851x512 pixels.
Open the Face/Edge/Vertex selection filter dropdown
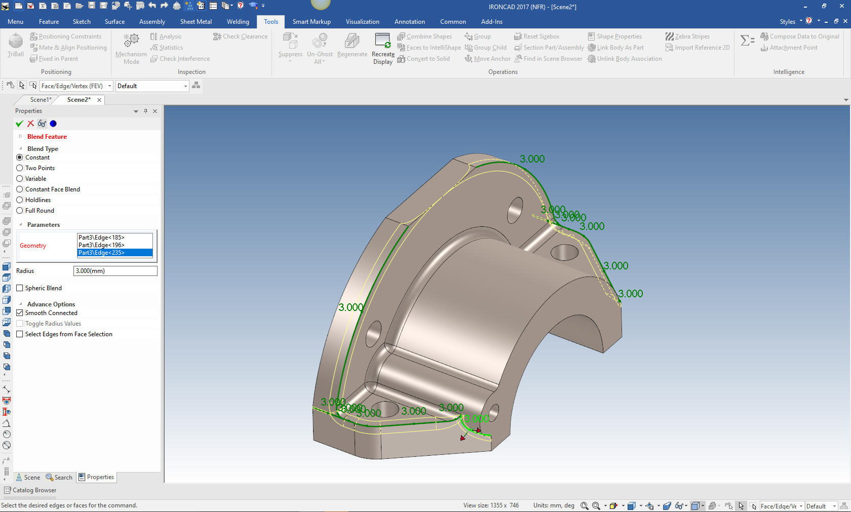(x=109, y=86)
